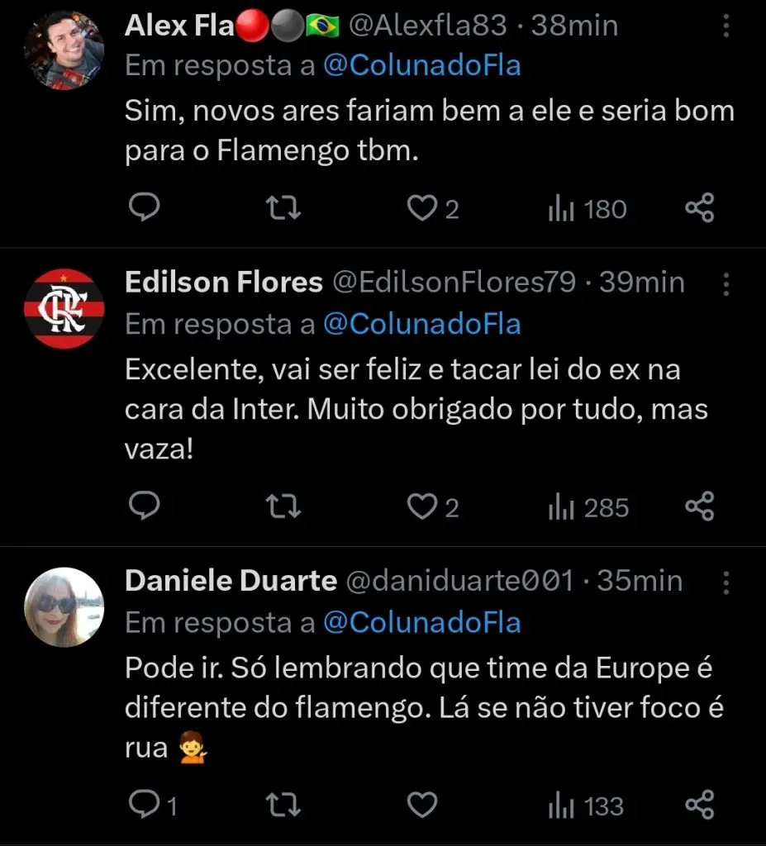Reply to Edilson Flores's tweet
The width and height of the screenshot is (766, 846).
pos(145,507)
